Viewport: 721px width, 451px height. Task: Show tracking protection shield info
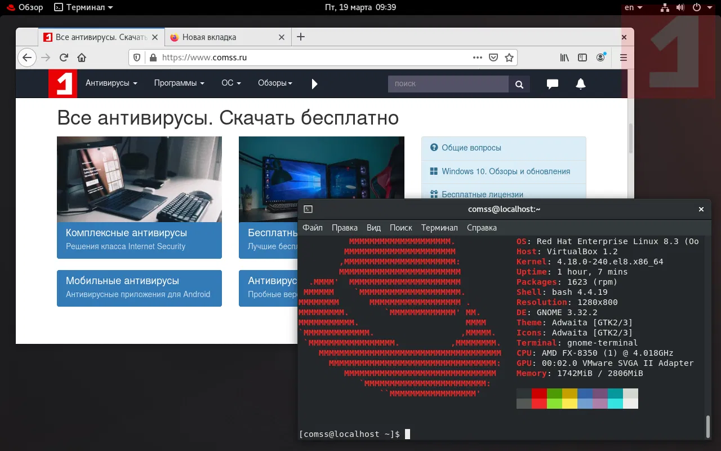tap(137, 58)
